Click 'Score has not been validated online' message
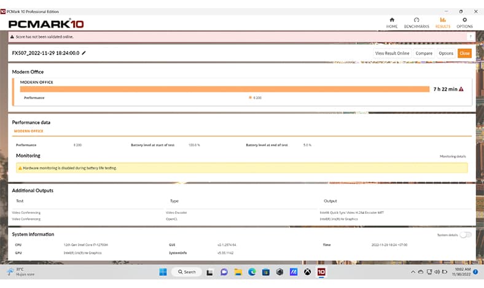The height and width of the screenshot is (288, 484). coord(44,37)
